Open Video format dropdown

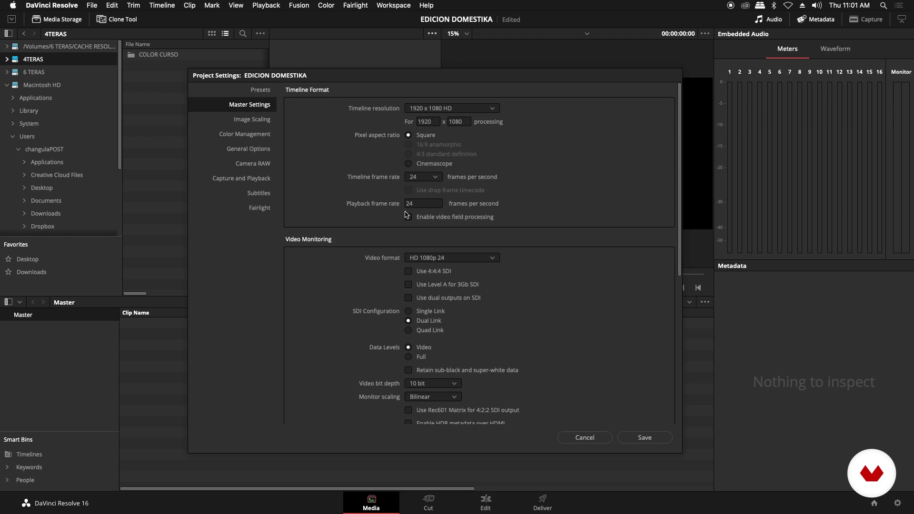(452, 258)
